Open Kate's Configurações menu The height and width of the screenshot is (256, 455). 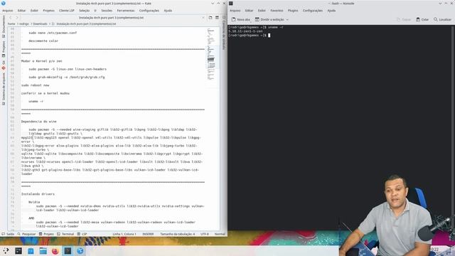[x=149, y=11]
